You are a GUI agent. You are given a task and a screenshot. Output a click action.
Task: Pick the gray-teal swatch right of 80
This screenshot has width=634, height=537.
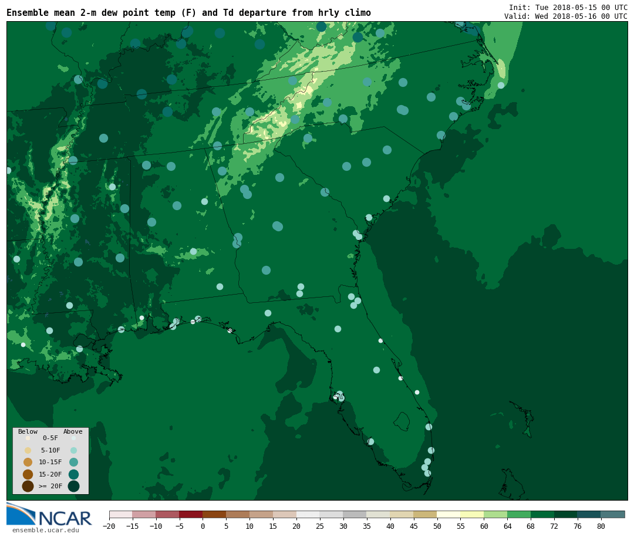click(x=612, y=514)
